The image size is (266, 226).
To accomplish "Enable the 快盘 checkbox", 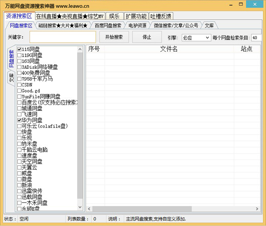I will [19, 132].
